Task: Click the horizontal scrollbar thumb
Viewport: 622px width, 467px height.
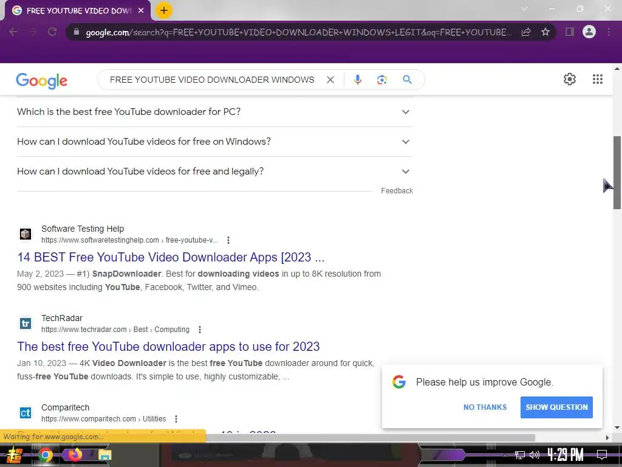Action: tap(371, 438)
